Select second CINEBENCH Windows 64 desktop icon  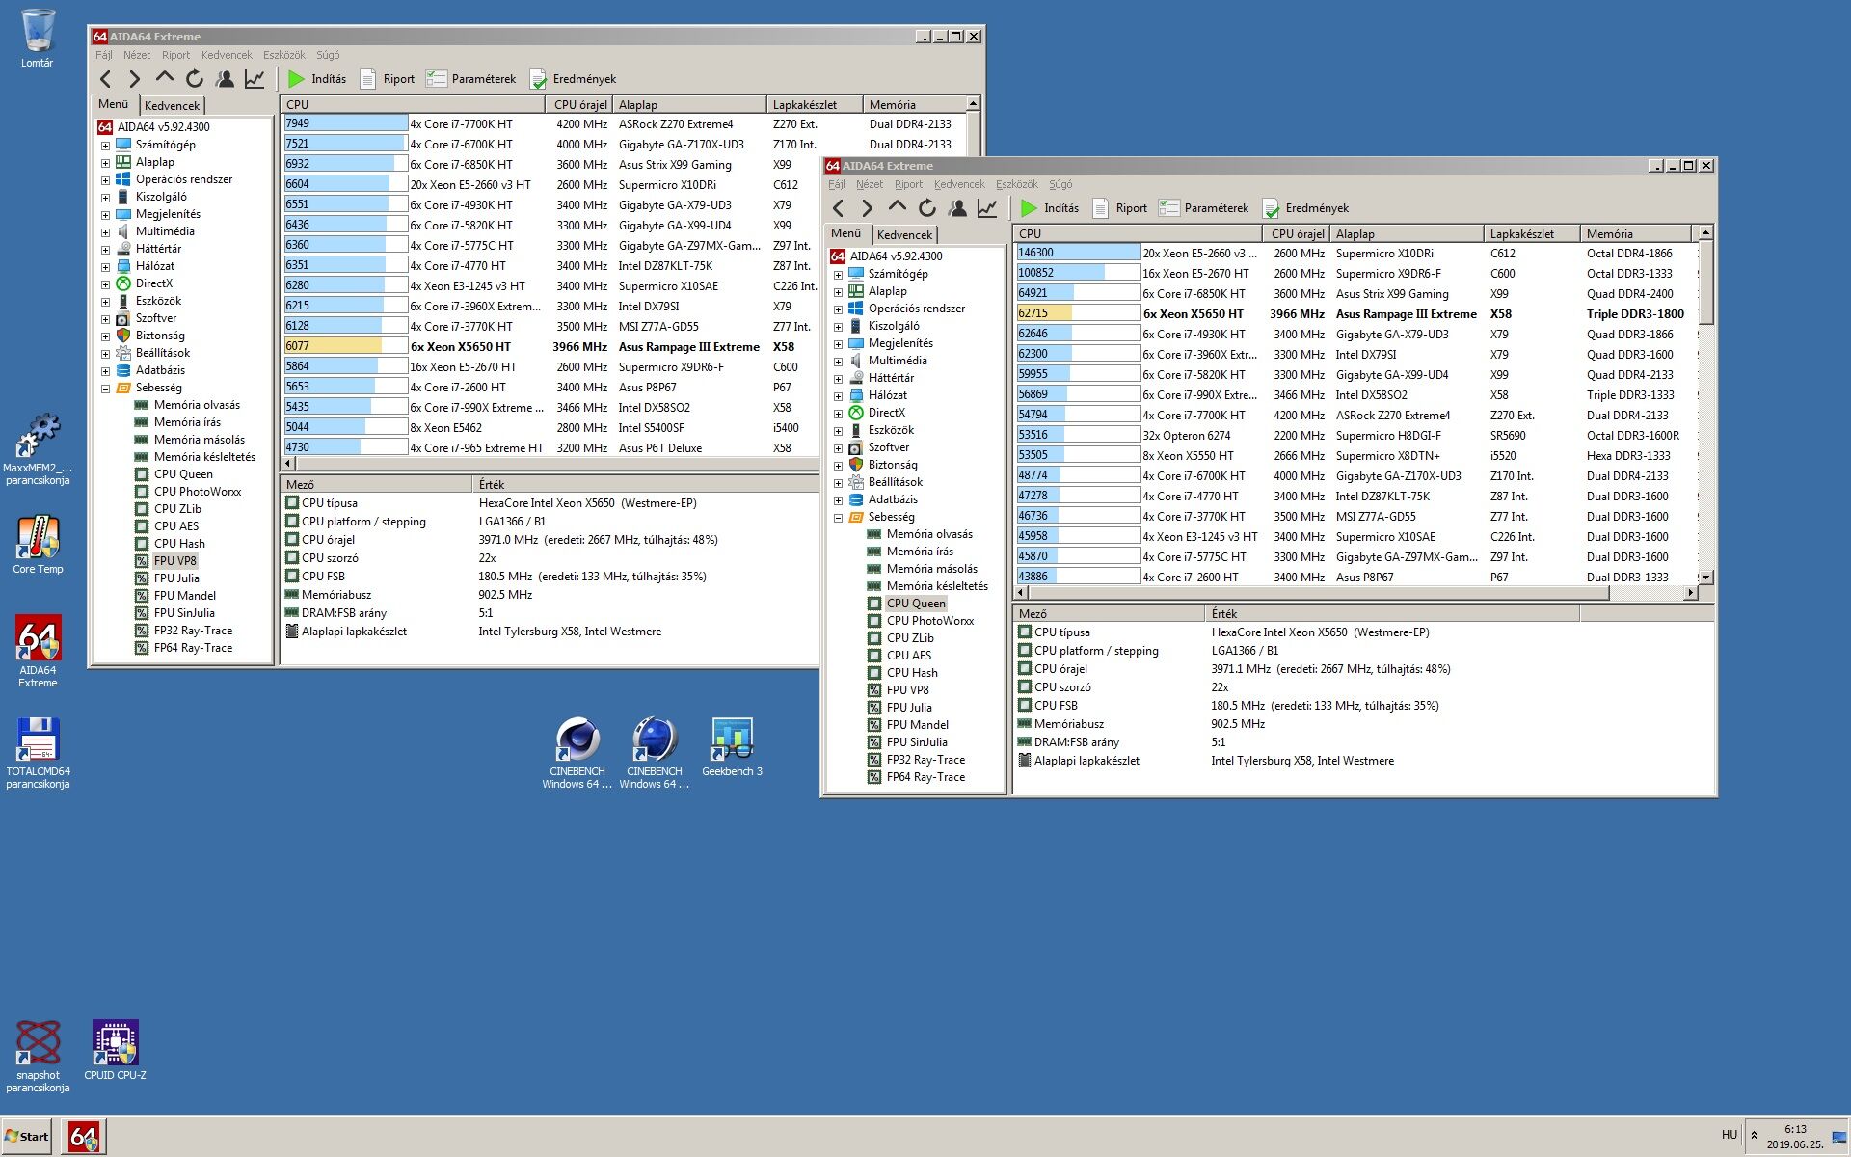click(x=655, y=754)
